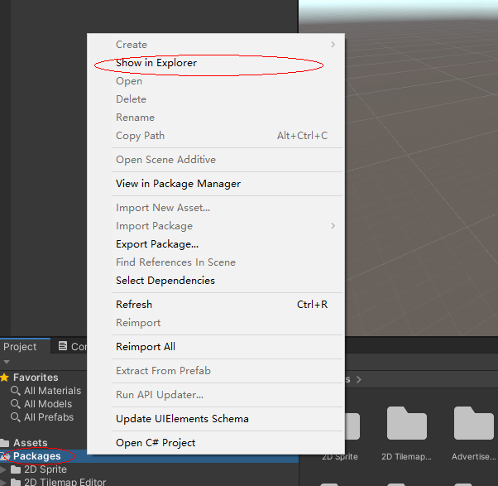This screenshot has width=498, height=486.
Task: Select All Materials saved search
Action: point(52,391)
